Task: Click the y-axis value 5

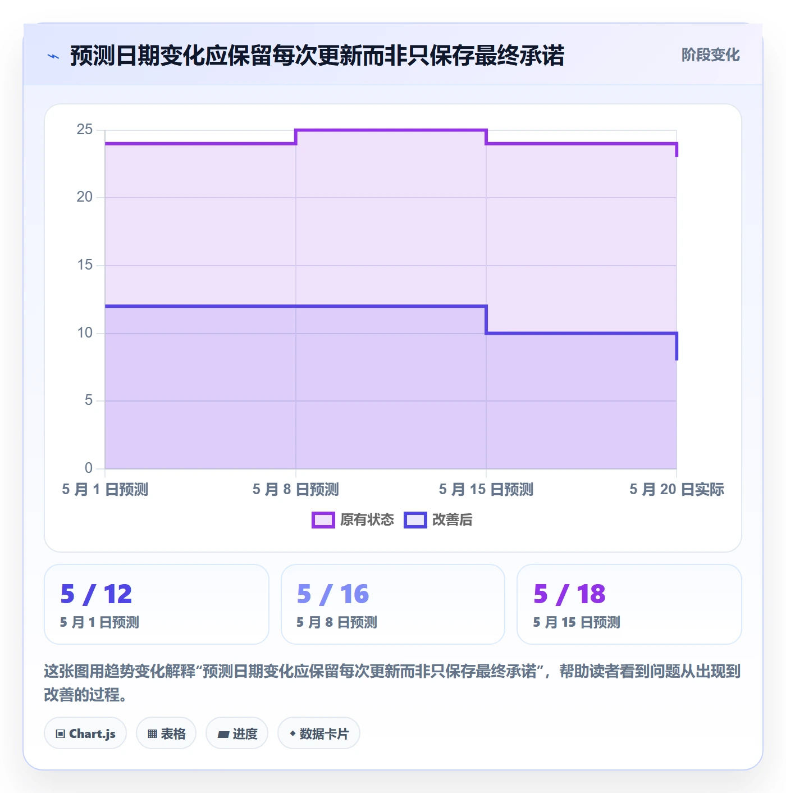Action: click(x=89, y=400)
